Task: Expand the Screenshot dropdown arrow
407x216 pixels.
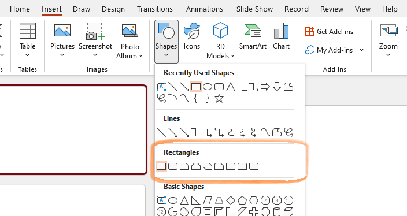Action: click(x=95, y=55)
